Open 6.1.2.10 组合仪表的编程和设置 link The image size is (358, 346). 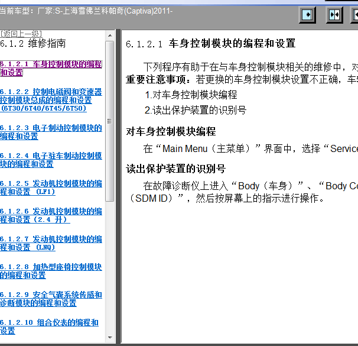[49, 326]
